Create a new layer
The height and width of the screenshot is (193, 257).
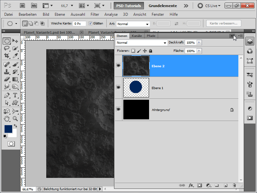click(x=226, y=185)
